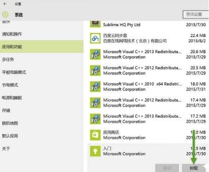Click the 系统 settings gear icon
Image resolution: width=209 pixels, height=172 pixels.
pyautogui.click(x=5, y=15)
